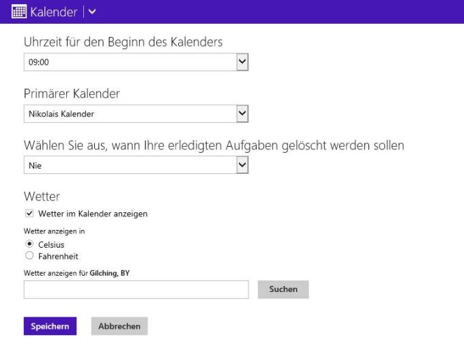
Task: Click the calendar grid icon in header
Action: [x=19, y=12]
